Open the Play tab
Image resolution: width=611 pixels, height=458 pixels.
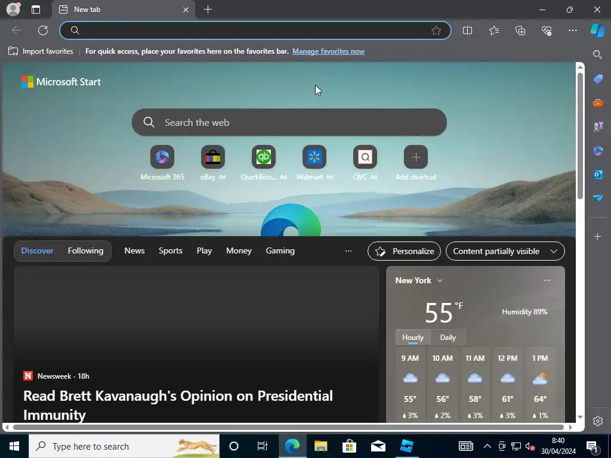204,251
